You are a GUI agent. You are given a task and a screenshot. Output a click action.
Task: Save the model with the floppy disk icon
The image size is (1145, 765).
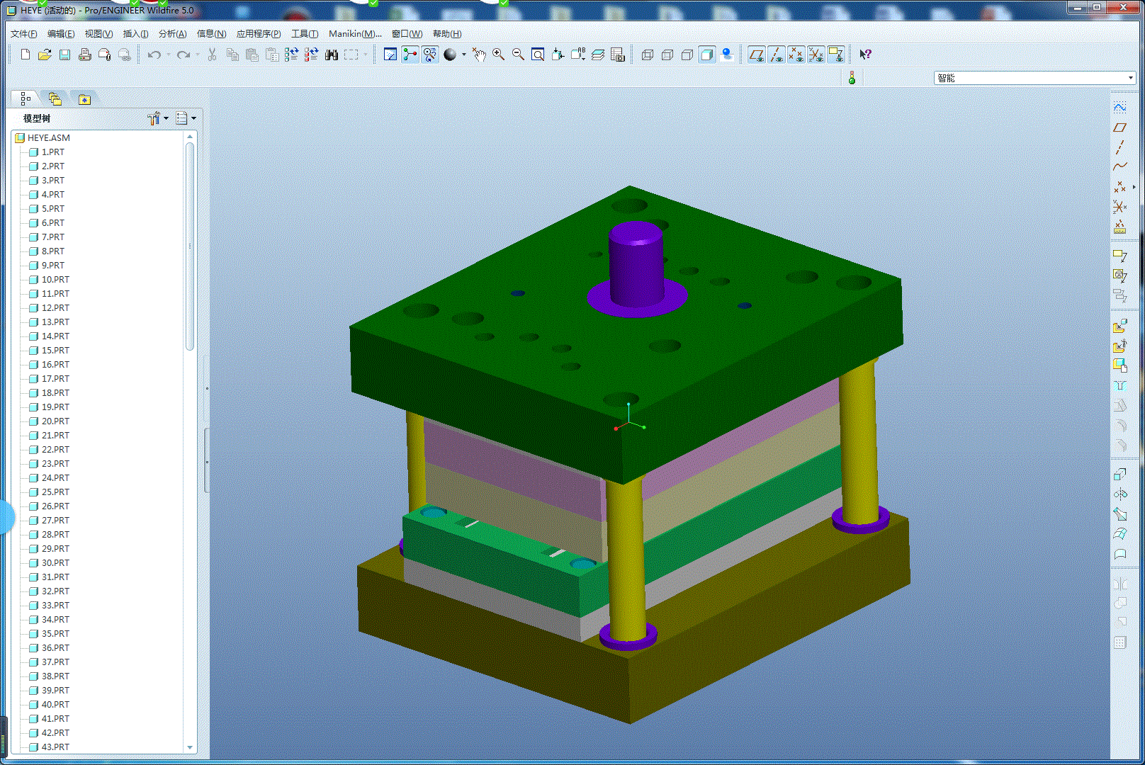pos(64,55)
